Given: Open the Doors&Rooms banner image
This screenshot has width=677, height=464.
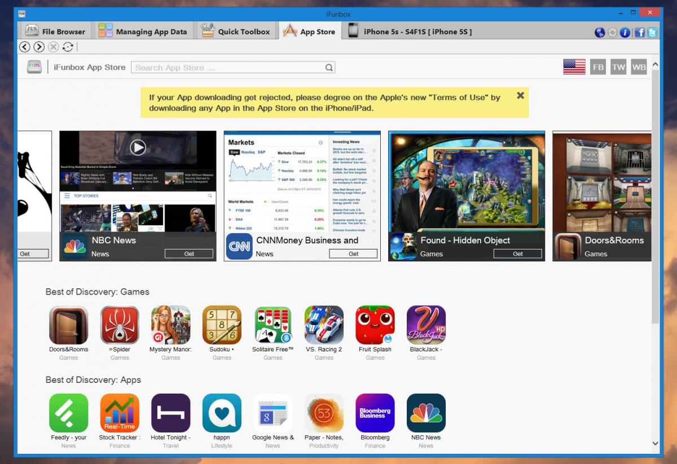Looking at the screenshot, I should click(x=602, y=181).
